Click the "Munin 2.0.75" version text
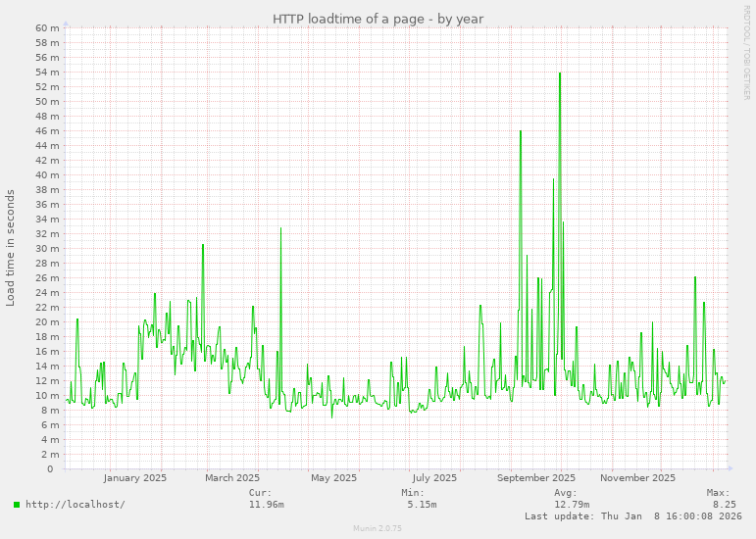756x539 pixels. coord(378,528)
